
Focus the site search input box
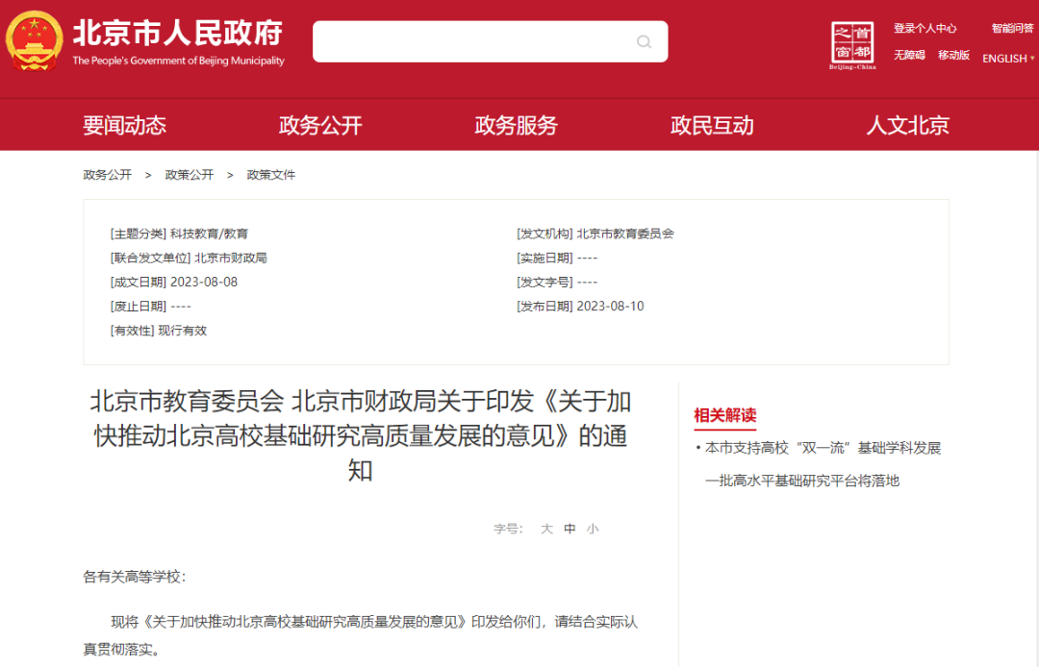490,41
